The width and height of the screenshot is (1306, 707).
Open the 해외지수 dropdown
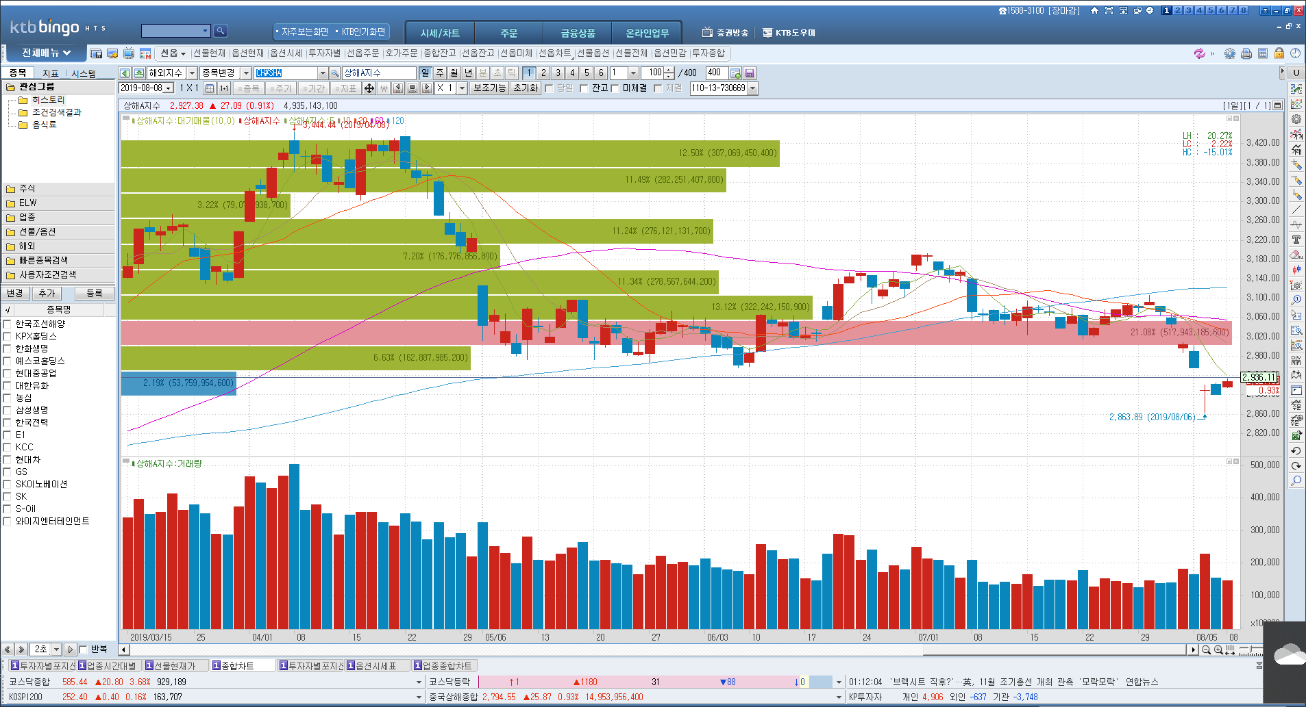click(x=192, y=73)
